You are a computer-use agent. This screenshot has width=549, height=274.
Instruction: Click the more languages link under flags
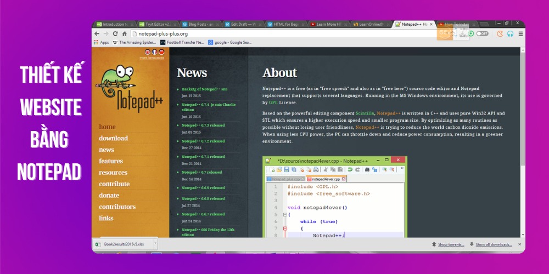coord(152,58)
